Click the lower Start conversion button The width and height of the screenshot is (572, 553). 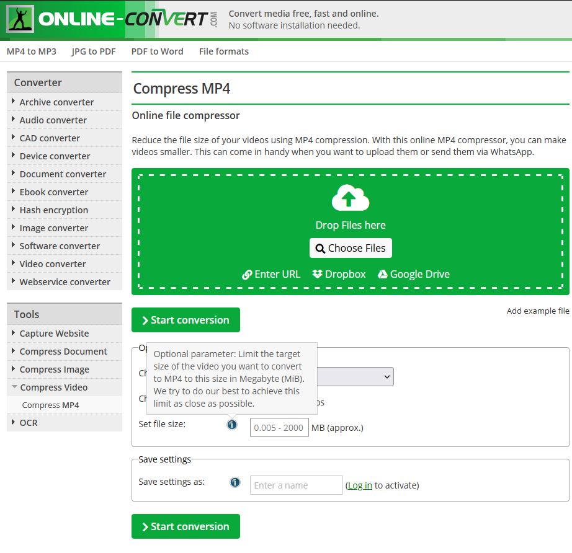185,526
